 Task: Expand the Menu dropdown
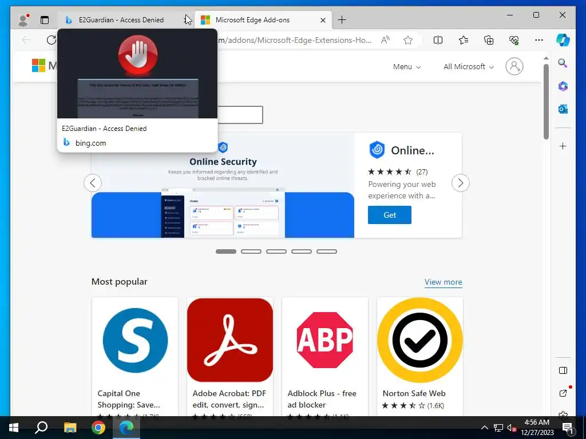[407, 67]
